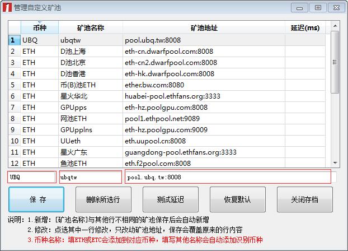The image size is (348, 251).
Task: Sort by the 币种 column header
Action: [x=40, y=27]
